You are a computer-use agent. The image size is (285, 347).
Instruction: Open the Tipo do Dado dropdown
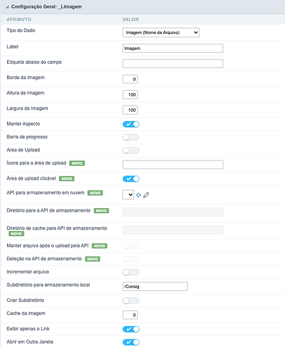click(x=161, y=33)
